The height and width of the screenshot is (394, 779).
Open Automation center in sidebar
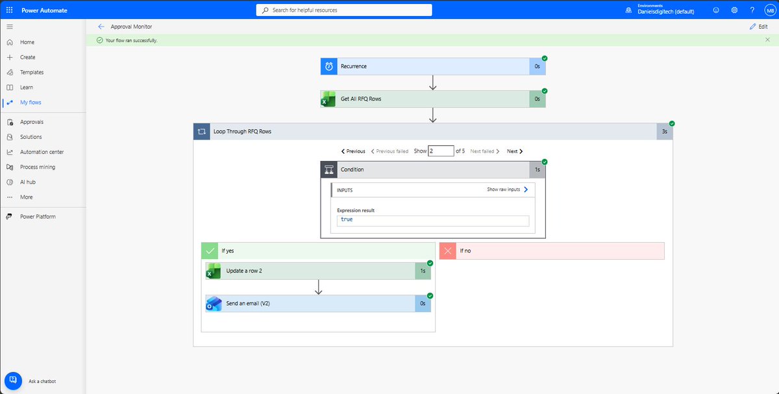pos(43,152)
